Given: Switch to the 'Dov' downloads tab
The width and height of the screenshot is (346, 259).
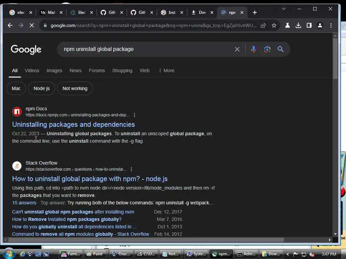Looking at the screenshot, I should [198, 12].
